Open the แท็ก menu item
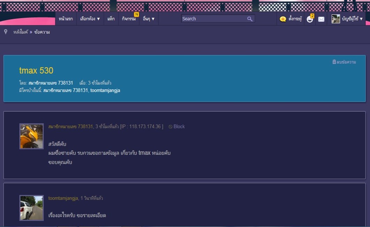The image size is (370, 227). coord(111,19)
